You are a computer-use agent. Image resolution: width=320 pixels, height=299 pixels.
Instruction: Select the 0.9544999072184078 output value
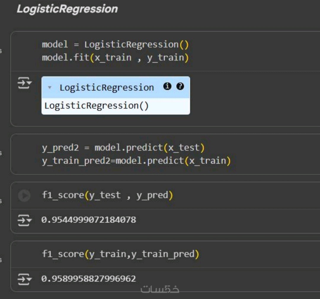pos(89,220)
